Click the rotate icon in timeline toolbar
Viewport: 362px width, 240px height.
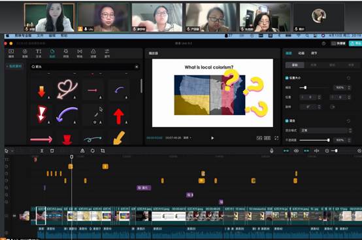(x=93, y=151)
